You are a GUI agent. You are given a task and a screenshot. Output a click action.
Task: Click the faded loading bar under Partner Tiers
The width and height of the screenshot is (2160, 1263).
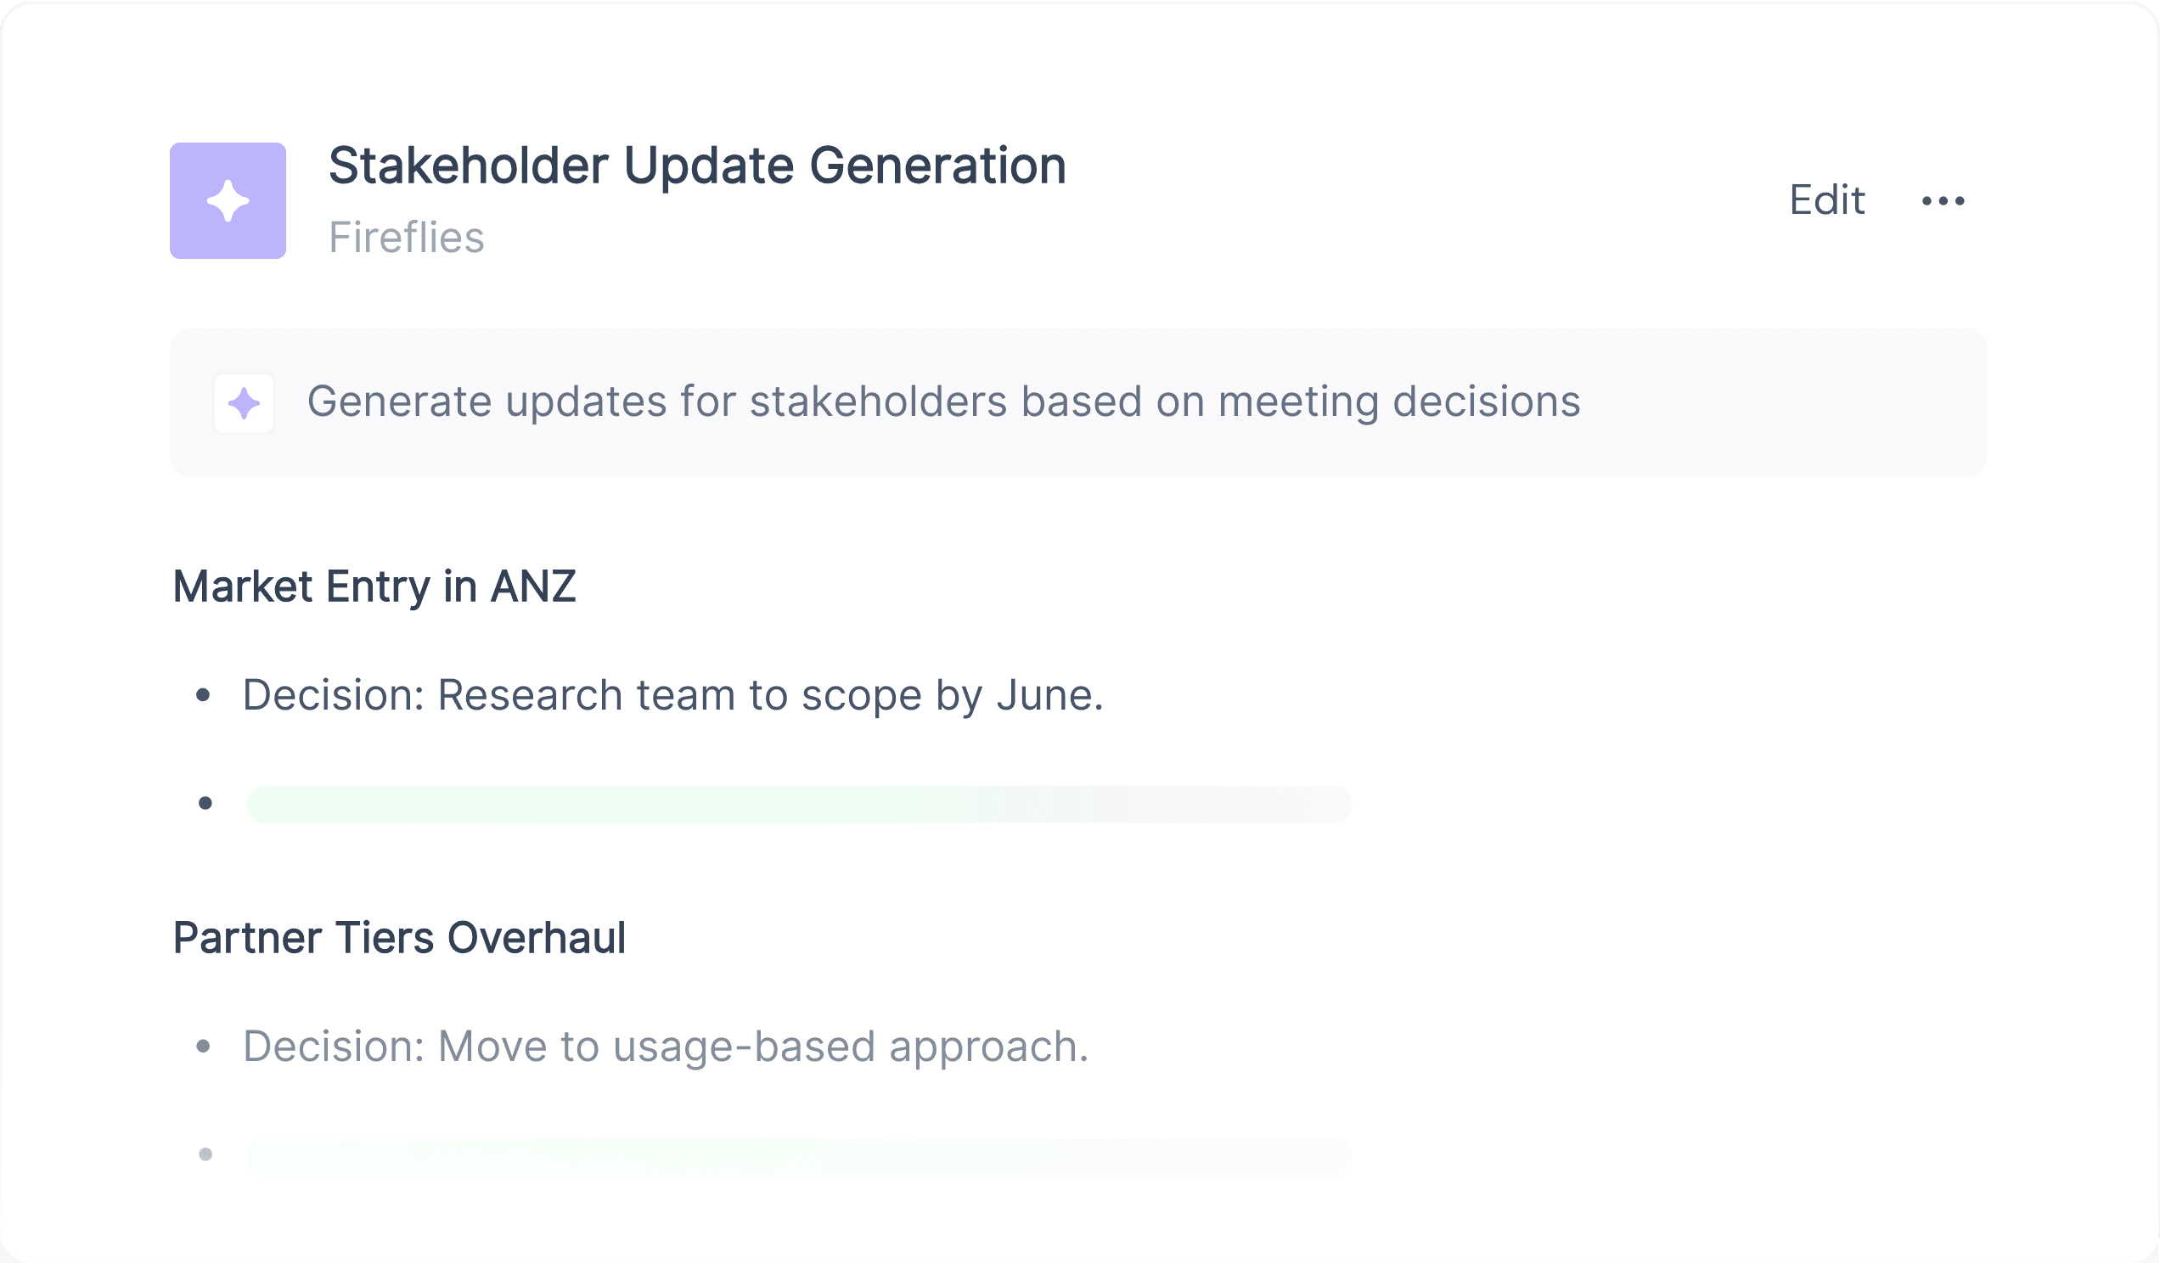pyautogui.click(x=799, y=1156)
